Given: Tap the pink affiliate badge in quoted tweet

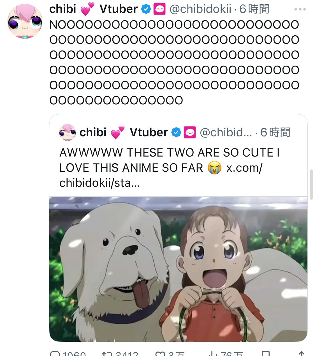Looking at the screenshot, I should [x=190, y=132].
